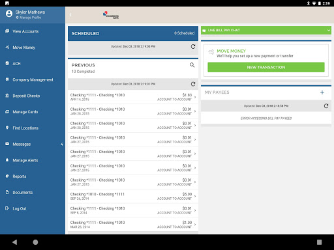Open Skyler Mathews profile avatar
Image resolution: width=334 pixels, height=250 pixels.
click(x=9, y=14)
